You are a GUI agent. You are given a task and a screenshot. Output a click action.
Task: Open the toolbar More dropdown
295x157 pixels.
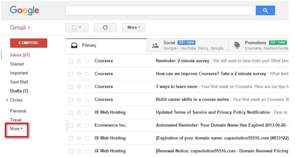tap(134, 27)
